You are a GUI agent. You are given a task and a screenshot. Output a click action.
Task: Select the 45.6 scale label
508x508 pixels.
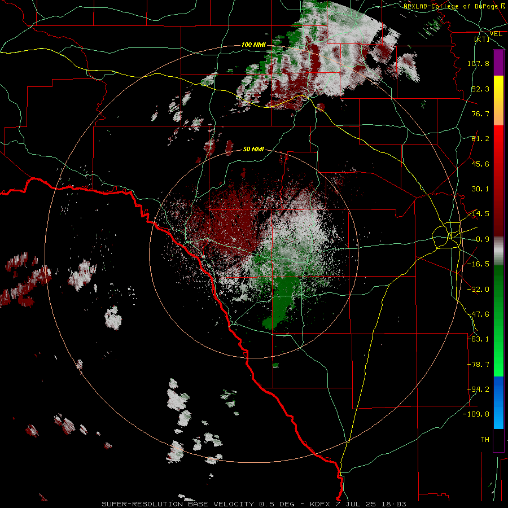[x=480, y=164]
